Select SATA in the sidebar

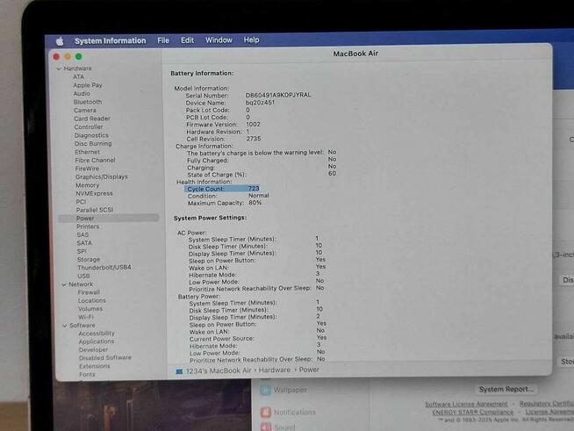click(84, 243)
